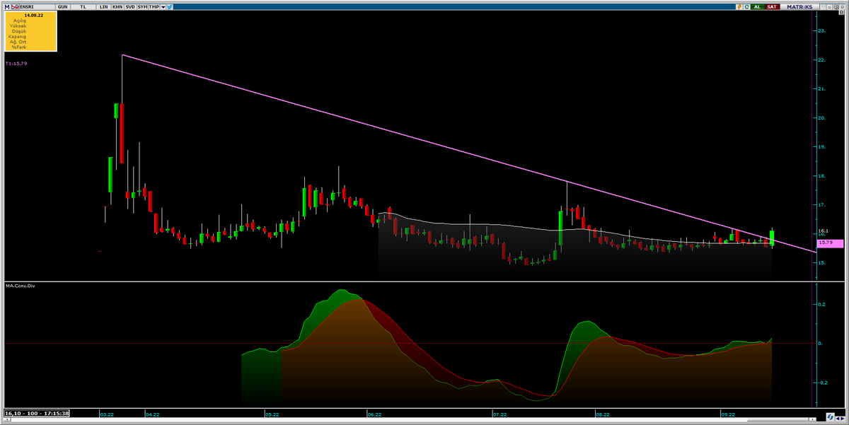Viewport: 849px width, 425px height.
Task: Click the green refresh icon
Action: (x=747, y=6)
